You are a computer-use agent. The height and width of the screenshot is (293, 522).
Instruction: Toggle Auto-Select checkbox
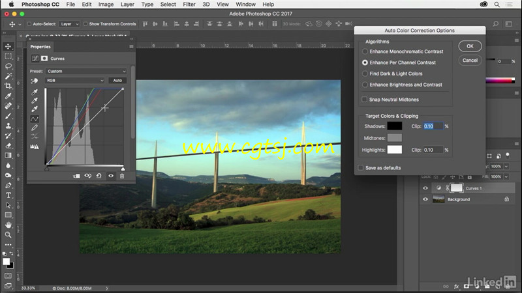coord(29,24)
